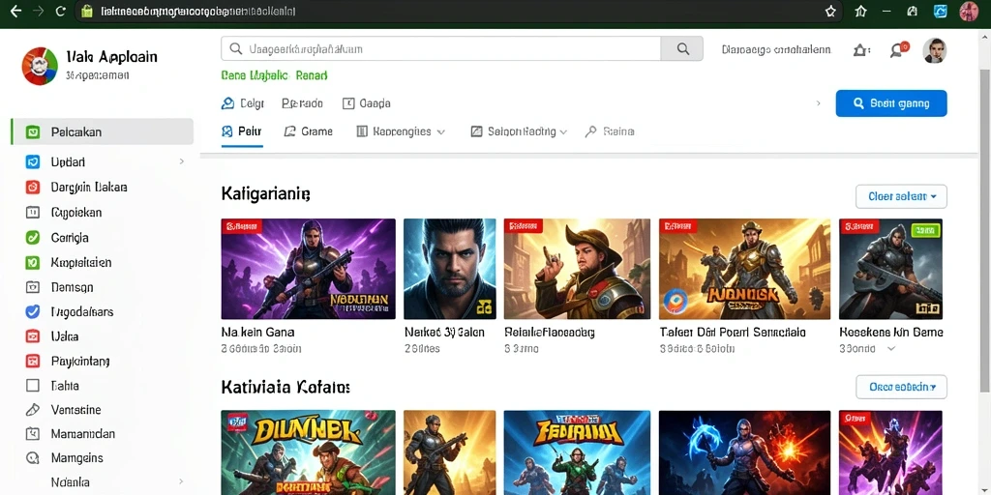
Task: Open the Oace eobadin dropdown in Kativiata Kotaim
Action: [x=901, y=387]
